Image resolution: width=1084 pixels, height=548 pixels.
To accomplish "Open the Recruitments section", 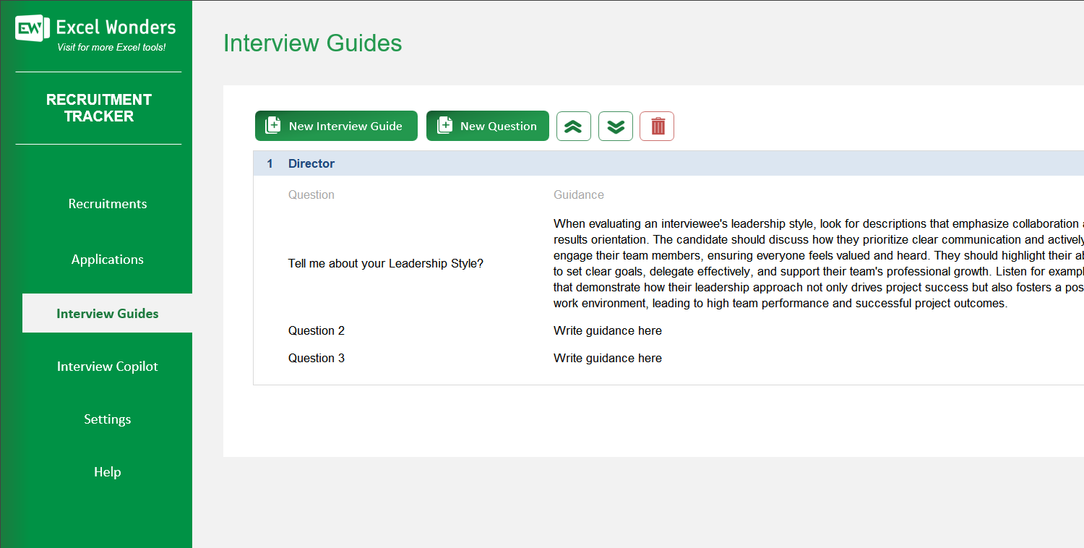I will click(107, 204).
